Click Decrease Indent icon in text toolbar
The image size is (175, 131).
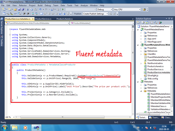[24, 14]
